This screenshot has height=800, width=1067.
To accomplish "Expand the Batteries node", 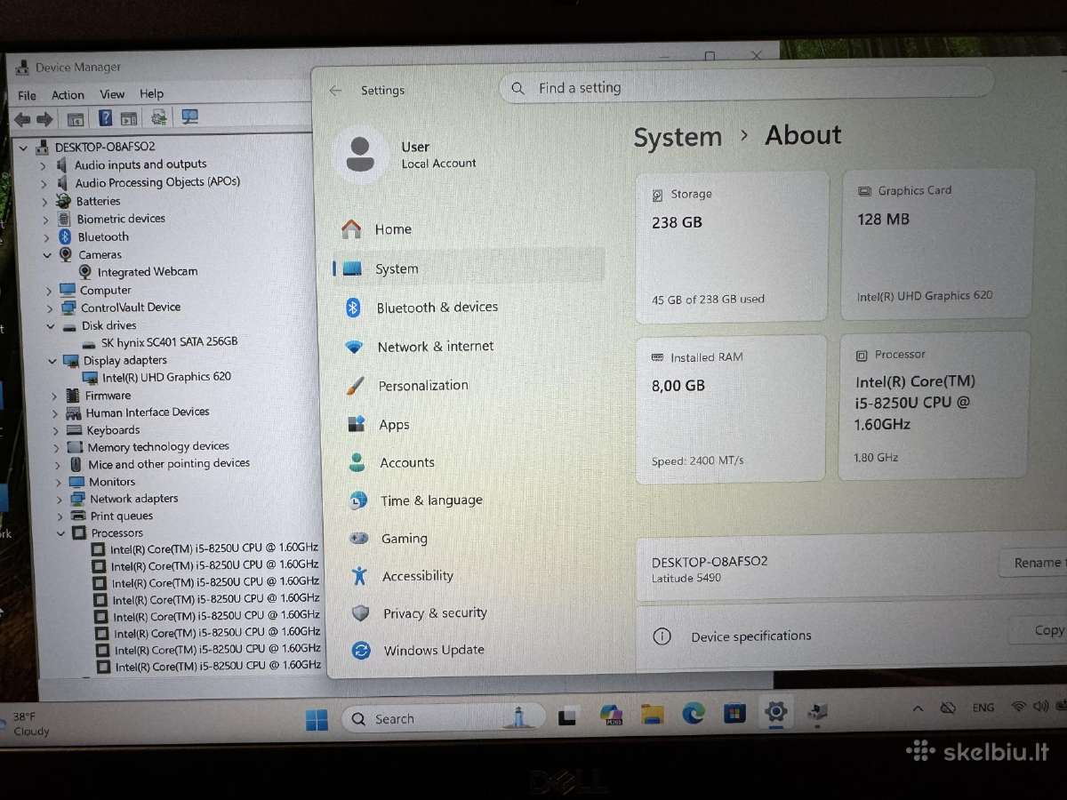I will (x=44, y=203).
